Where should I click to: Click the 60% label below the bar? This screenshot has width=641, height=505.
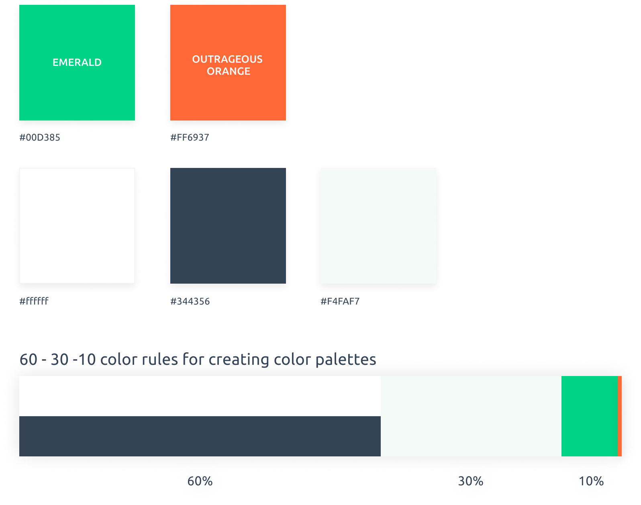(x=200, y=481)
